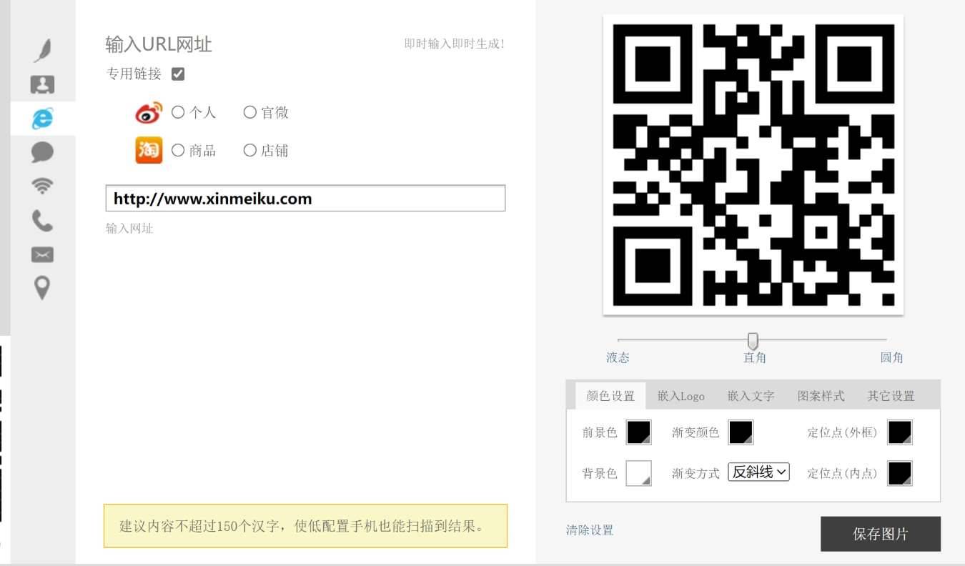
Task: Click the corner-style slider handle
Action: point(753,341)
